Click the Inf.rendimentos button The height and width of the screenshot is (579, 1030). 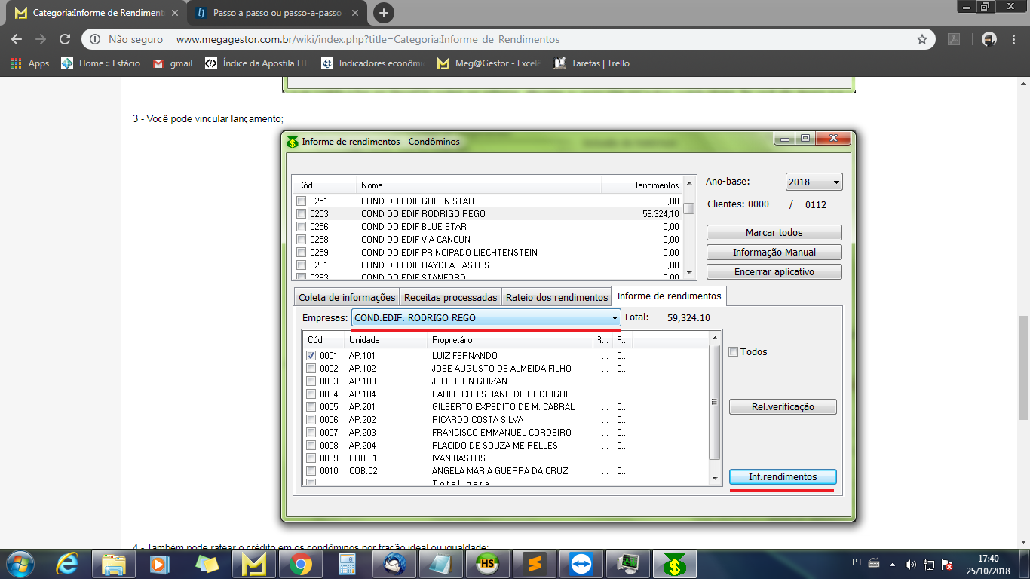click(x=783, y=477)
